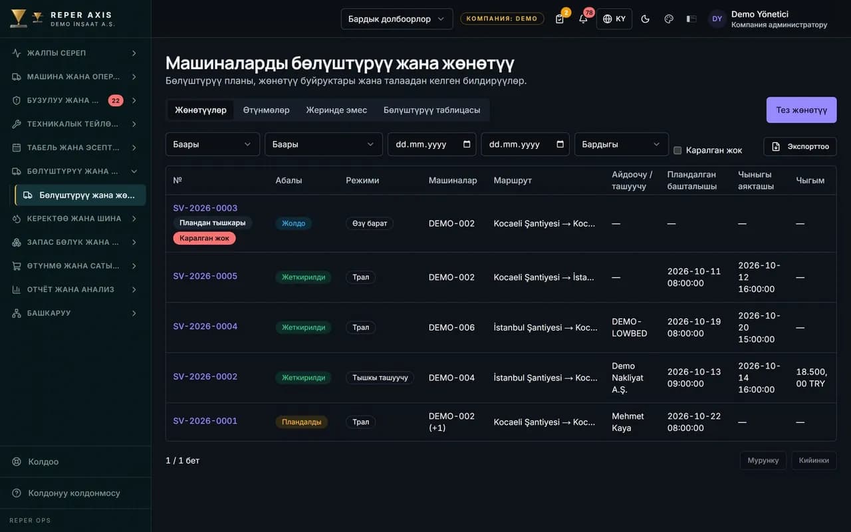Click the first dd.mm.yyyy date field
Image resolution: width=851 pixels, height=532 pixels.
pos(431,144)
